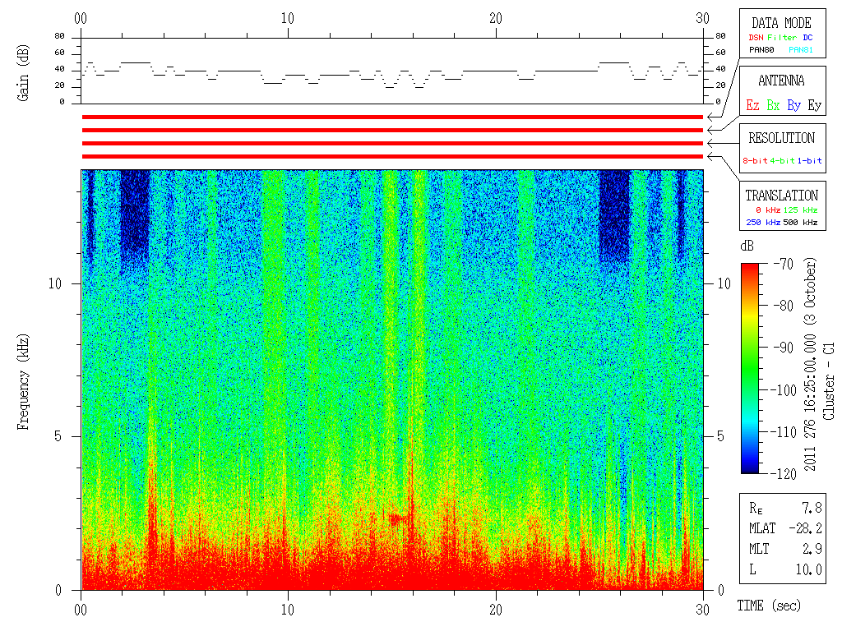Click the rotated timestamp 2011 276 16:25:00.000
842x631 pixels.
(x=810, y=400)
